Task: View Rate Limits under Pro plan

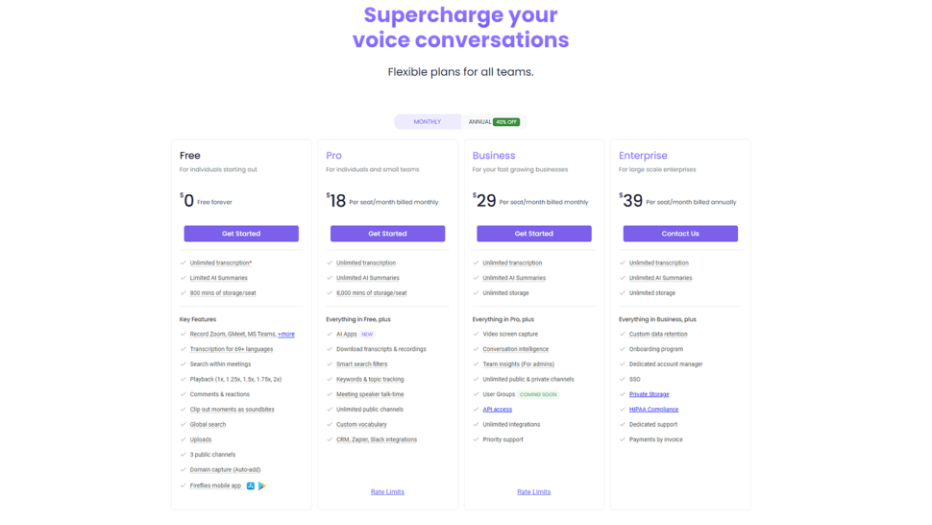Action: [x=387, y=492]
